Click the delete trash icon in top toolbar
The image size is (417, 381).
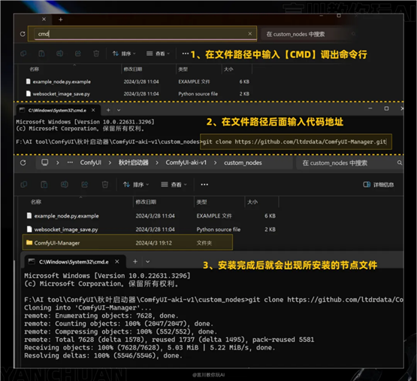[x=96, y=53]
